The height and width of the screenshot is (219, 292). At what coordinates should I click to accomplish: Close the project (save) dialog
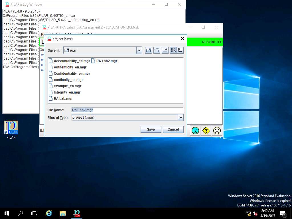182,38
